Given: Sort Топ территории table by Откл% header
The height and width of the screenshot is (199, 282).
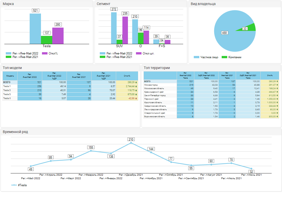Looking at the screenshot, I should coord(270,76).
